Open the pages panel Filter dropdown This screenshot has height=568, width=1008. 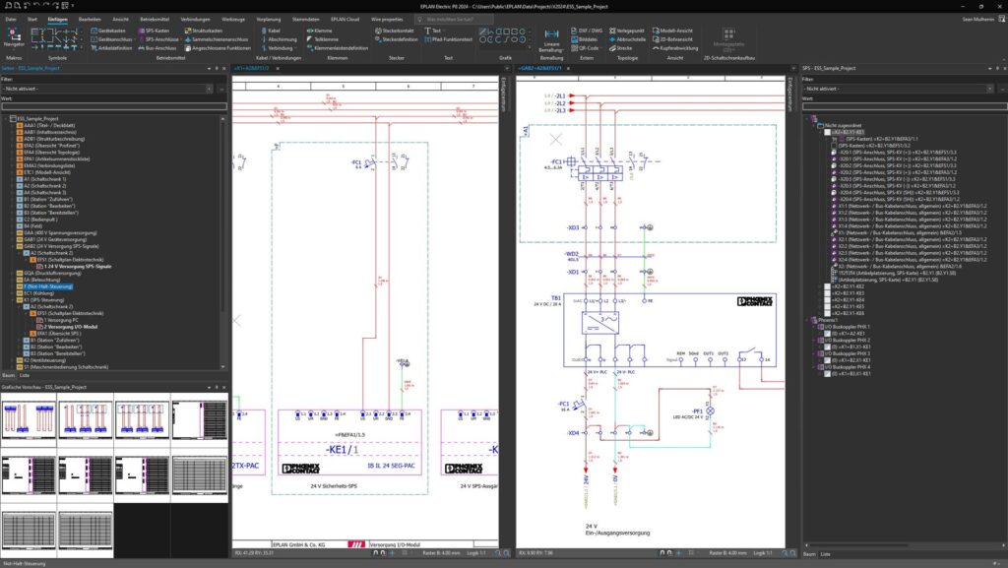[113, 88]
